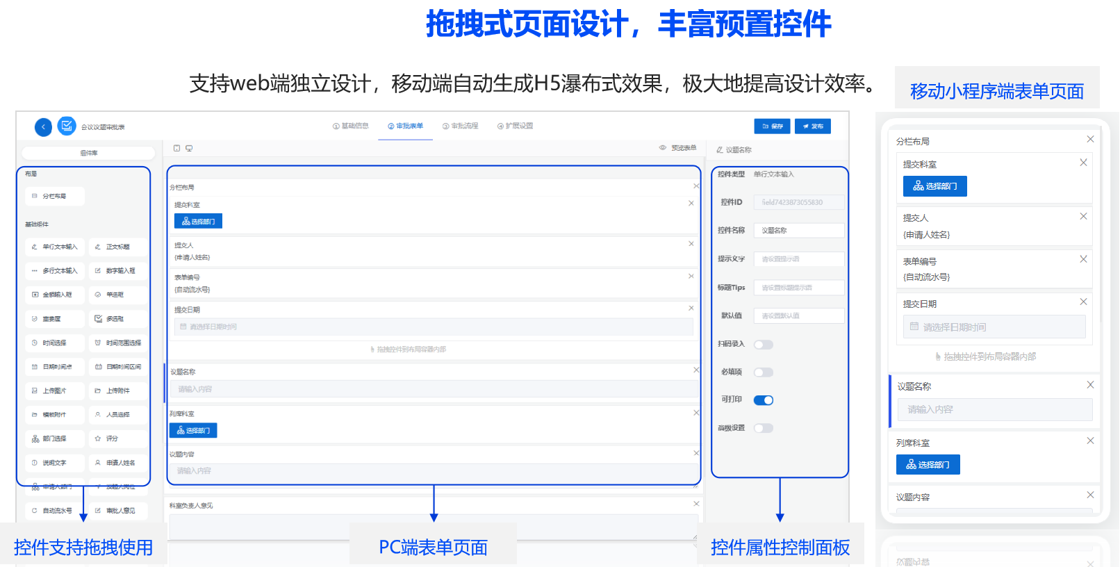Click the 提示文字 input field
This screenshot has height=567, width=1120.
[799, 259]
